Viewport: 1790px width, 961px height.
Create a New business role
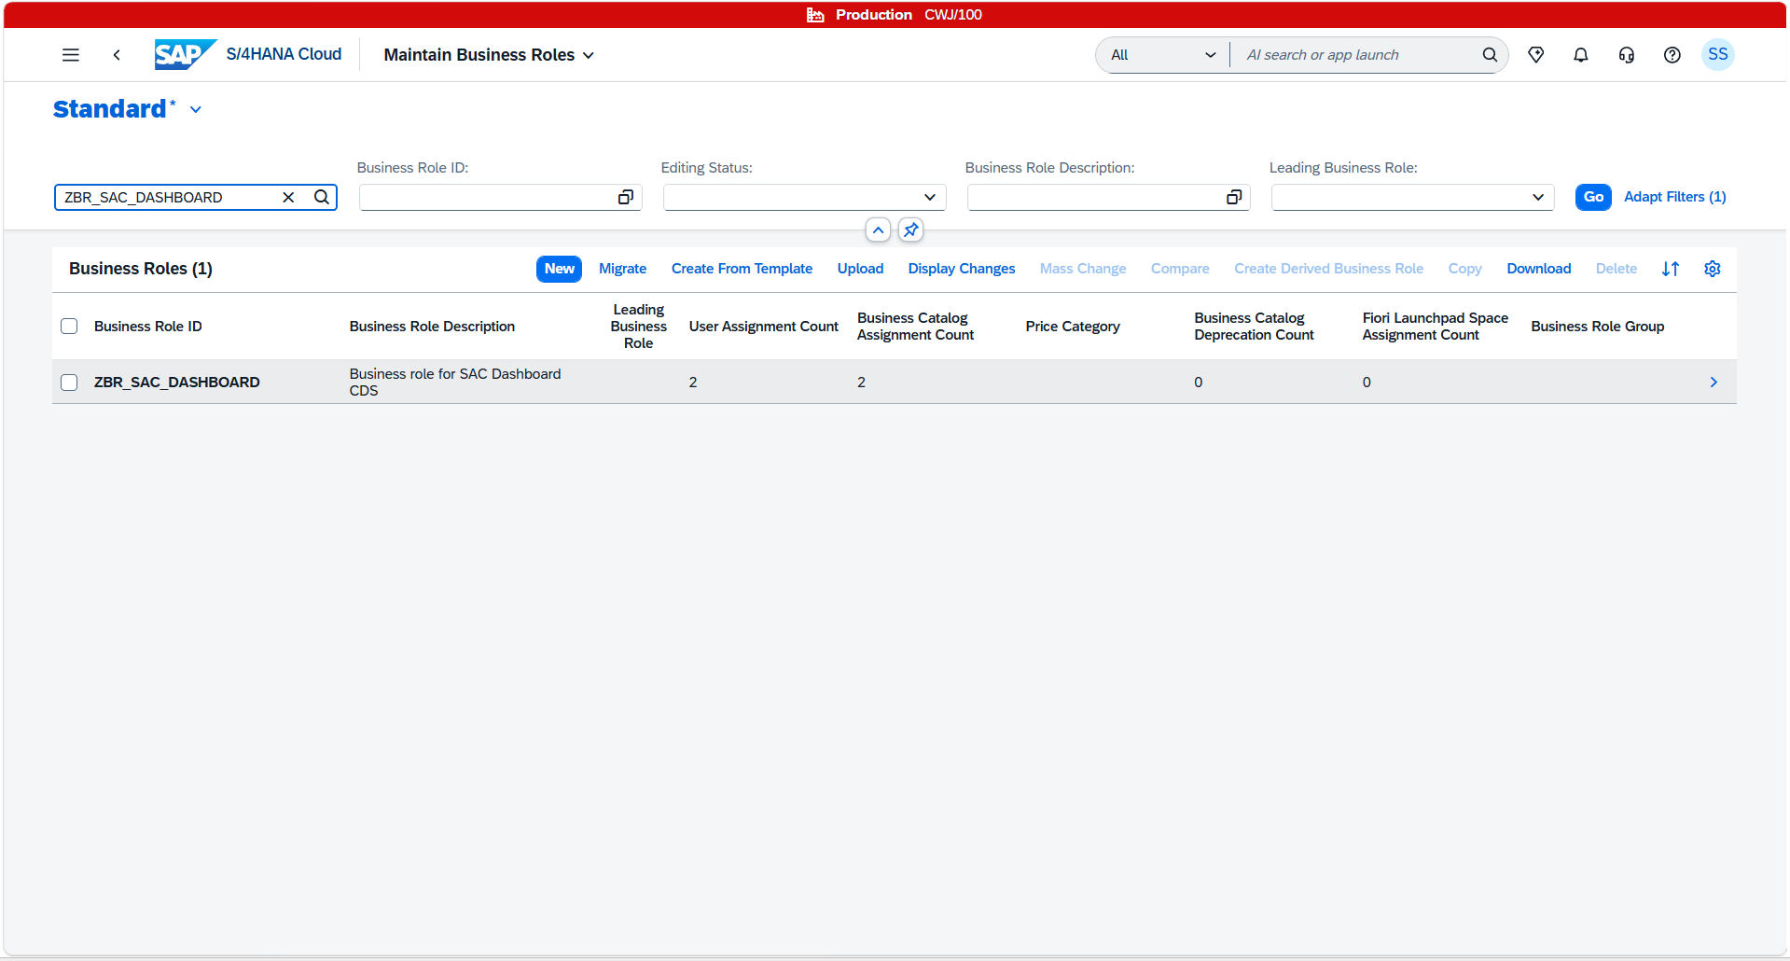click(560, 269)
